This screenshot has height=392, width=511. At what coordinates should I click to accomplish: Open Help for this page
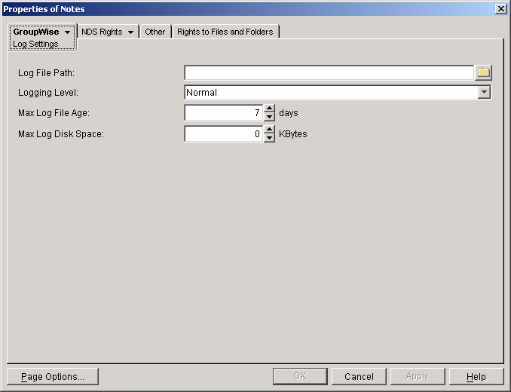(x=476, y=377)
